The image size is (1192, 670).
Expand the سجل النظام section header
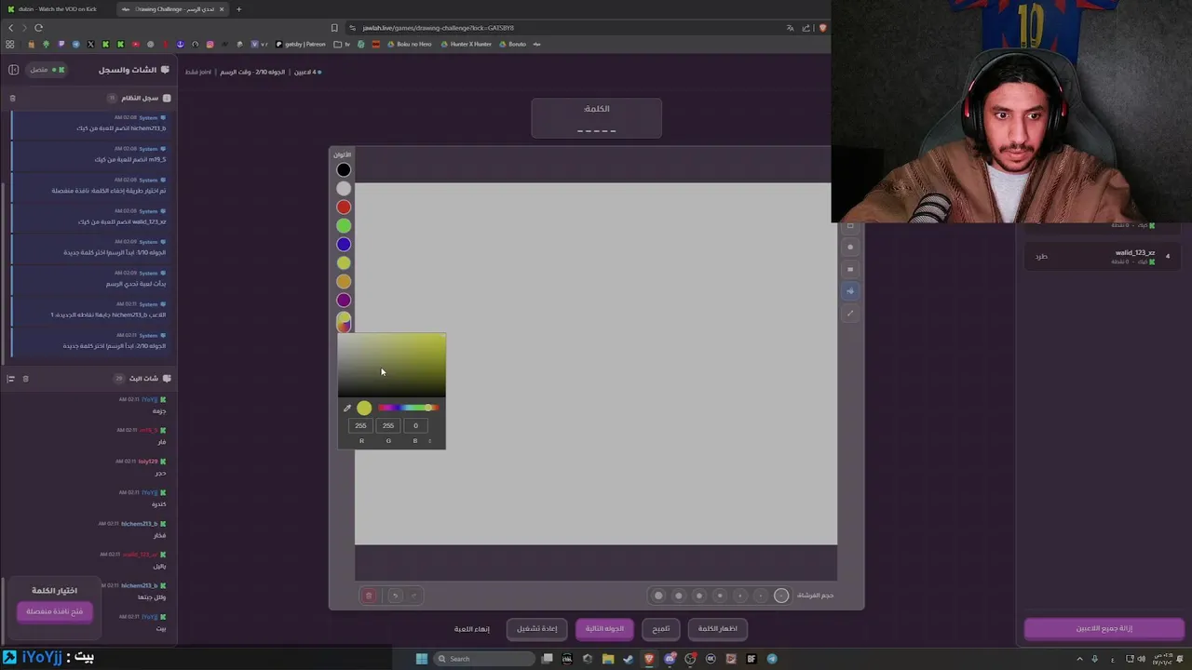pos(140,98)
